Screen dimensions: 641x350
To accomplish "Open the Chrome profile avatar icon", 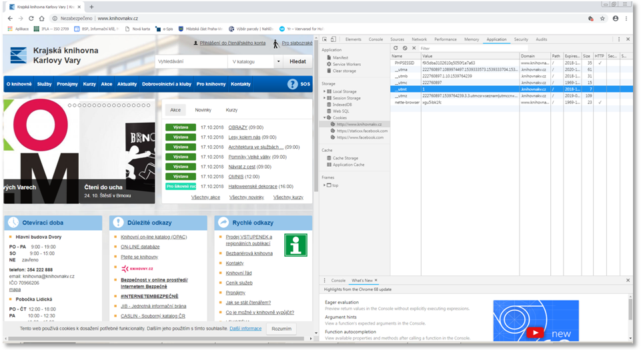I will 615,19.
